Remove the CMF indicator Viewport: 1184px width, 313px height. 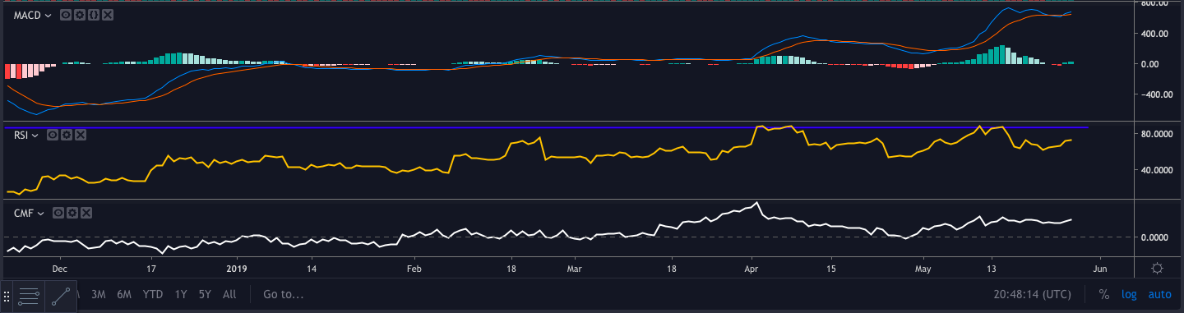(86, 213)
